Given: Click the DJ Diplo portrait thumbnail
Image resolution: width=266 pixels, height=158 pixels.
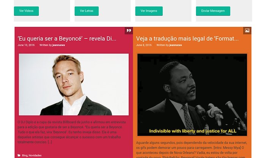Looking at the screenshot, I should tap(74, 84).
